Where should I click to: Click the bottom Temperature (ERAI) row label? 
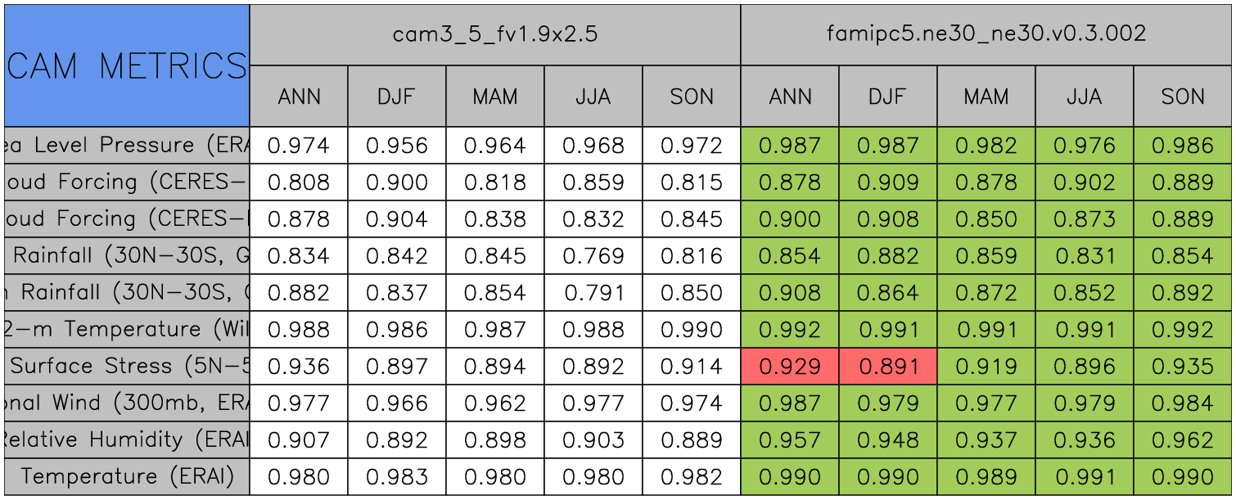click(x=127, y=477)
